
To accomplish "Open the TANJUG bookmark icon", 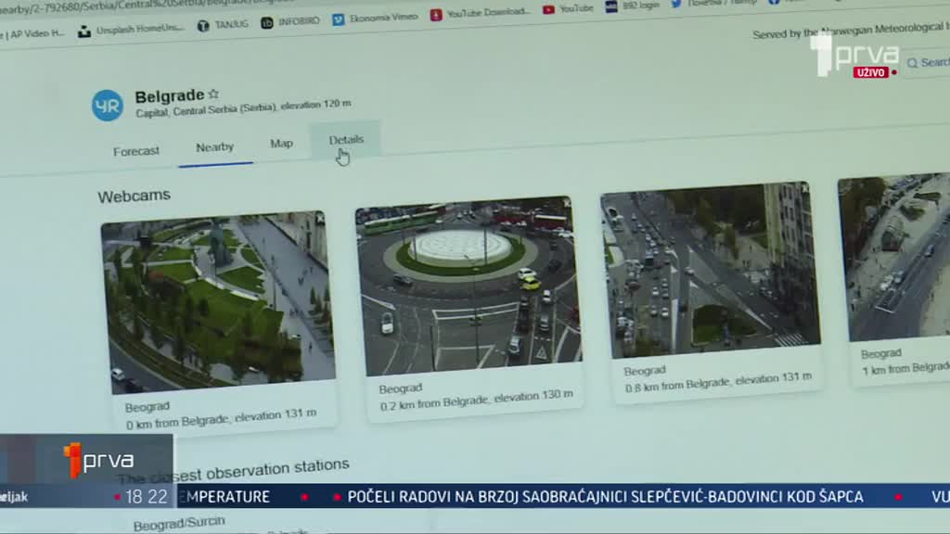I will pyautogui.click(x=206, y=26).
